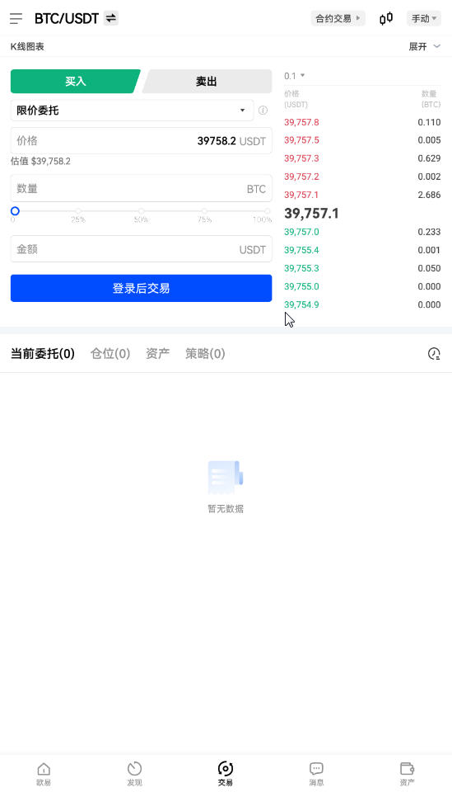
Task: Select ask price 39,757.3
Action: point(301,158)
